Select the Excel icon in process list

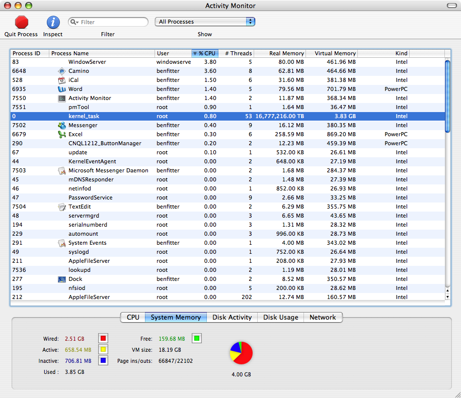pyautogui.click(x=62, y=134)
